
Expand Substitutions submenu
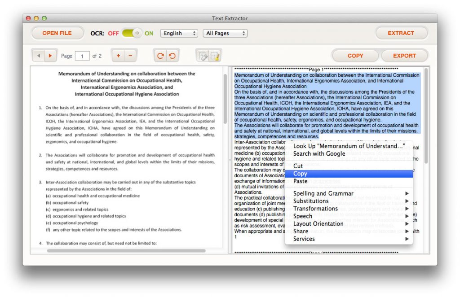tap(349, 201)
